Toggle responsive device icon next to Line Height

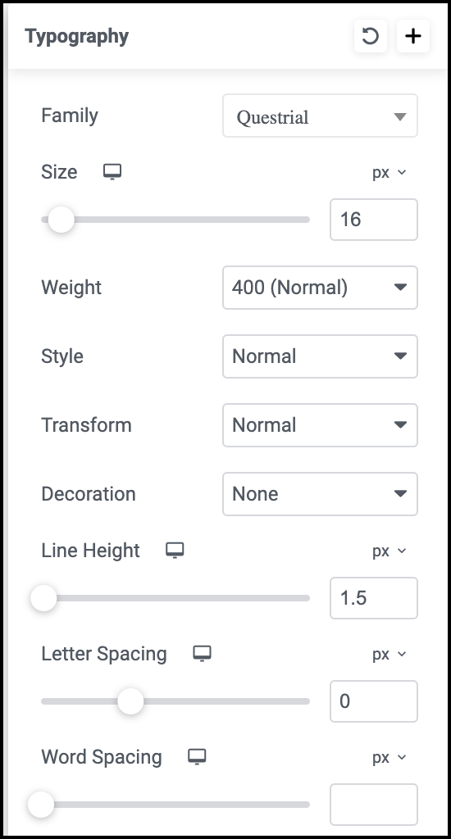click(x=175, y=550)
